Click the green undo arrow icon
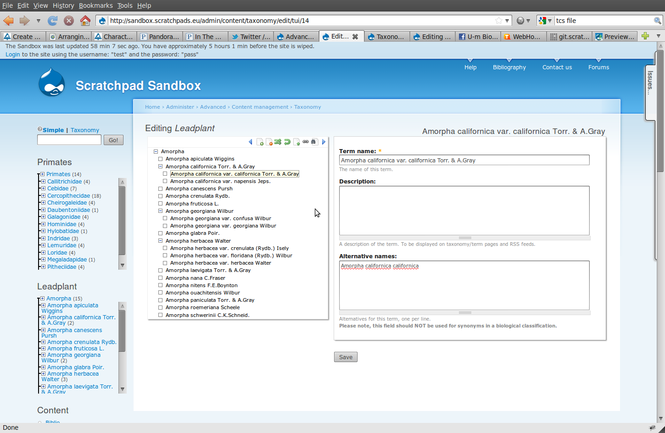Viewport: 665px width, 433px height. pos(287,142)
